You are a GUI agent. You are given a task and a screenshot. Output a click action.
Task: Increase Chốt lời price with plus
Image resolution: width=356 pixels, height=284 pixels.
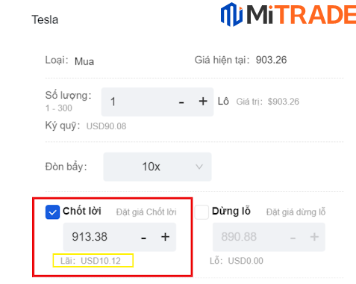point(165,237)
